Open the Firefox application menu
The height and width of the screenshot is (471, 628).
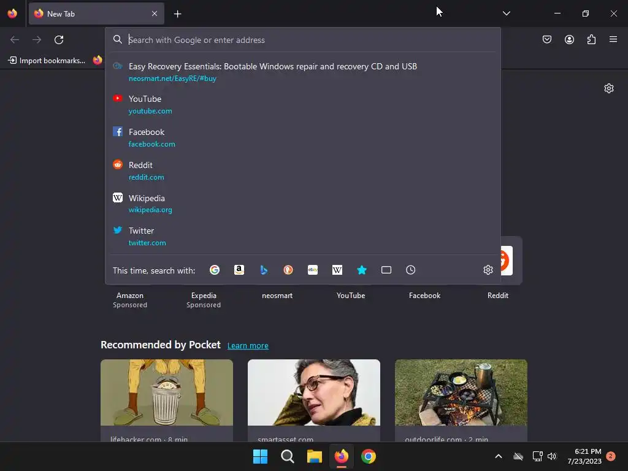pos(613,39)
